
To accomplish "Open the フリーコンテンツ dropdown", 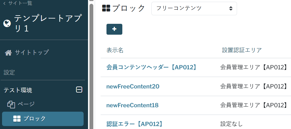I will pos(194,8).
